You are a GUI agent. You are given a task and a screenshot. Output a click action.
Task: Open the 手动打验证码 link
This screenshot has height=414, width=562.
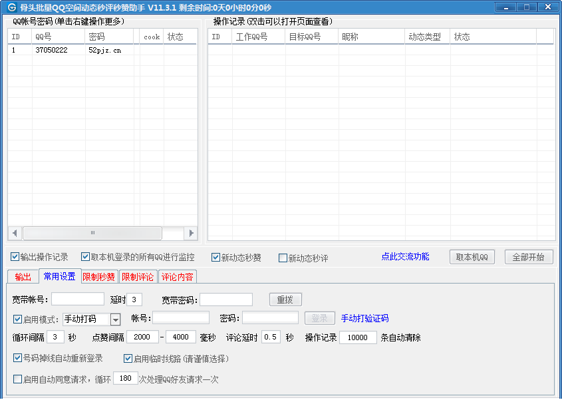pyautogui.click(x=364, y=318)
